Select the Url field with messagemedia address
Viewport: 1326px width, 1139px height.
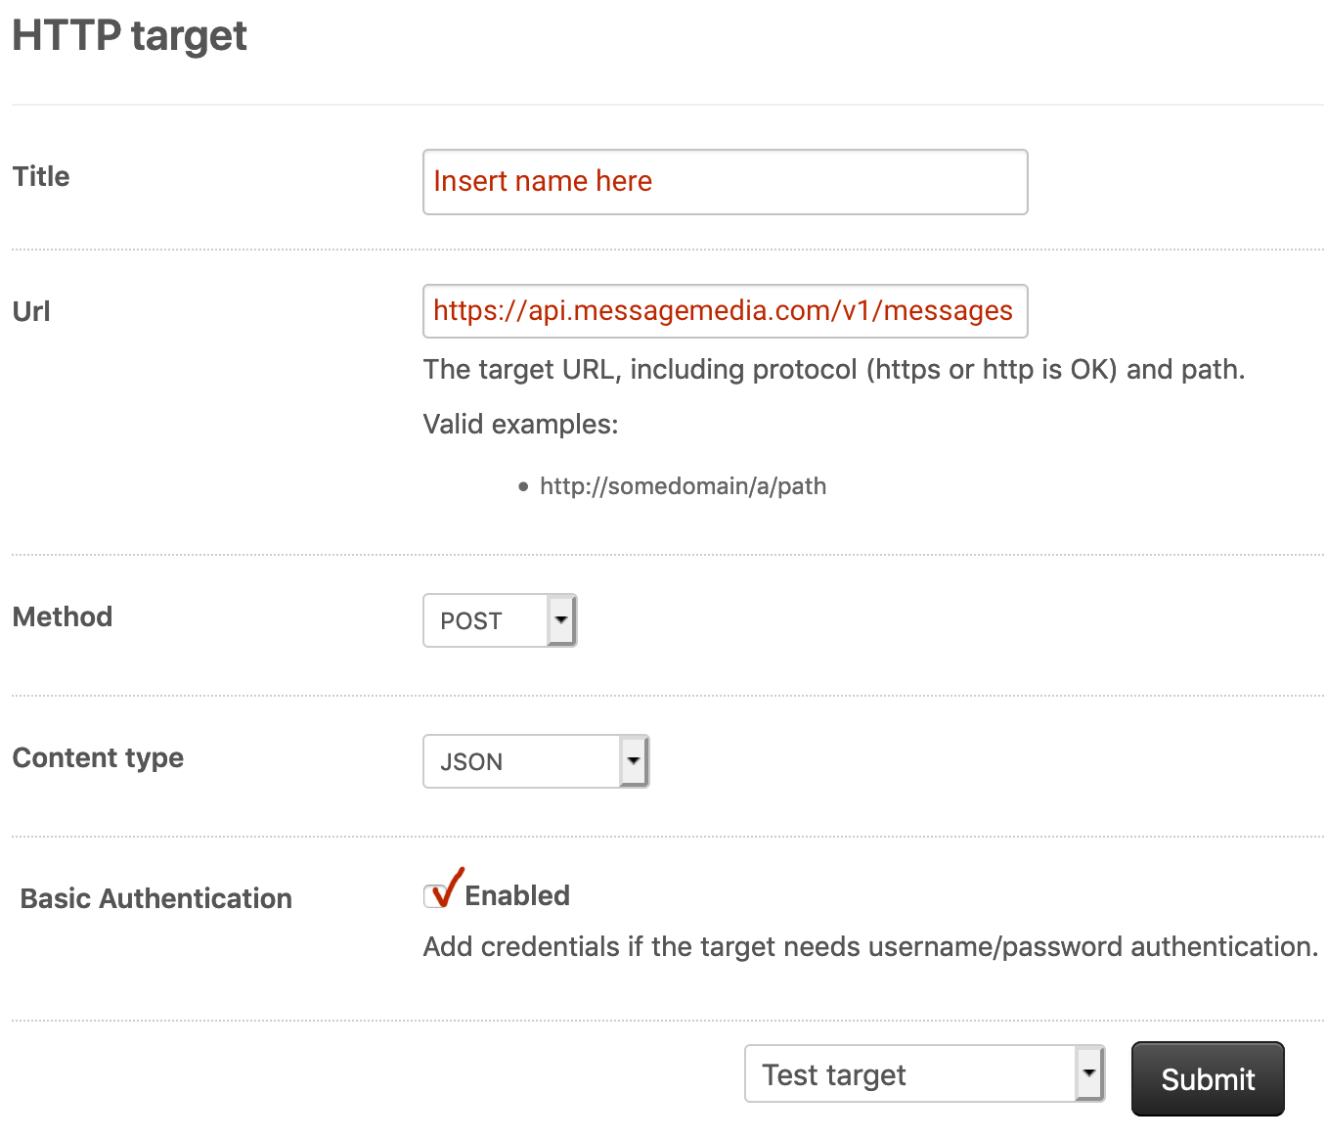click(x=725, y=311)
